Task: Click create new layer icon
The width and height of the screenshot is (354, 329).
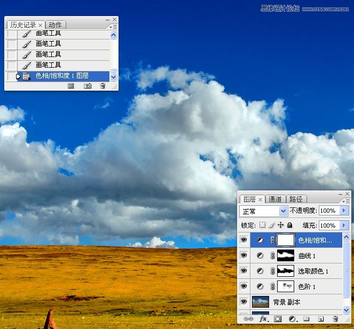Action: (x=320, y=319)
